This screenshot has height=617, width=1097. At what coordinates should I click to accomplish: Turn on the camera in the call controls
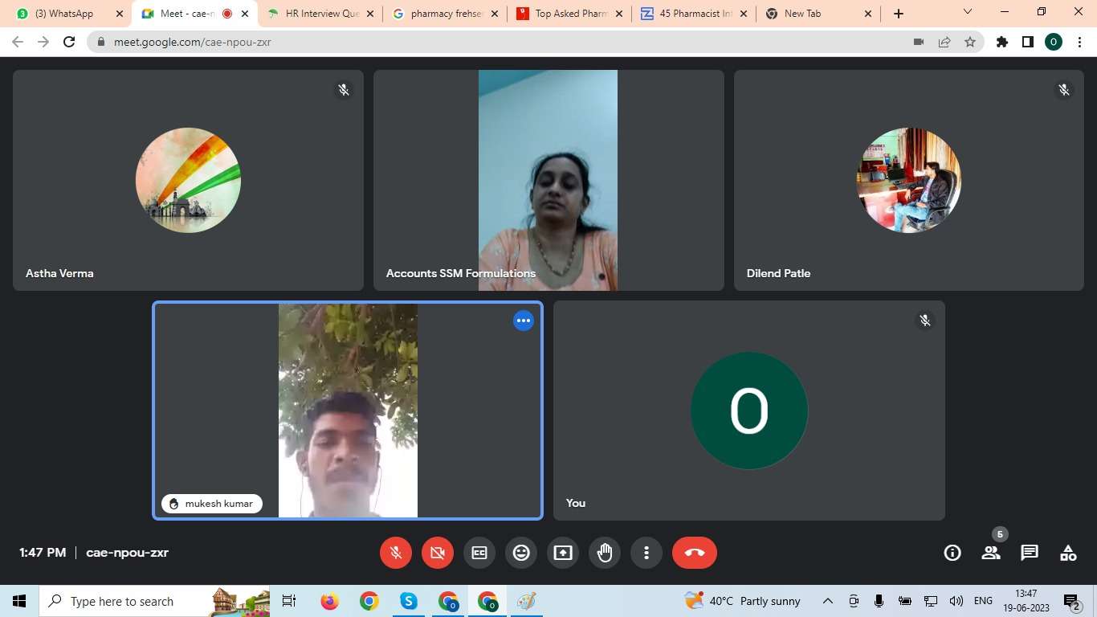pos(438,553)
